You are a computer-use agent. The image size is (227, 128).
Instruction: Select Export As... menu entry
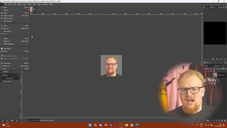point(15,41)
